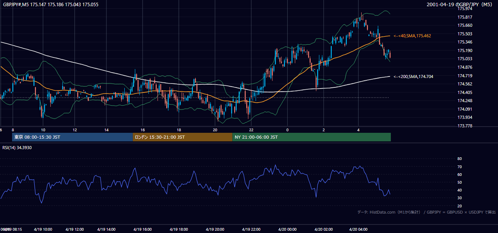Click the RSI scale value 40
This screenshot has width=498, height=233.
coord(459,190)
